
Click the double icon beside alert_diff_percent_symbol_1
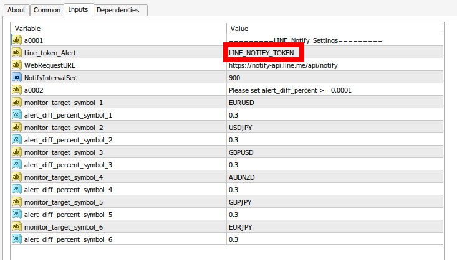[x=16, y=115]
